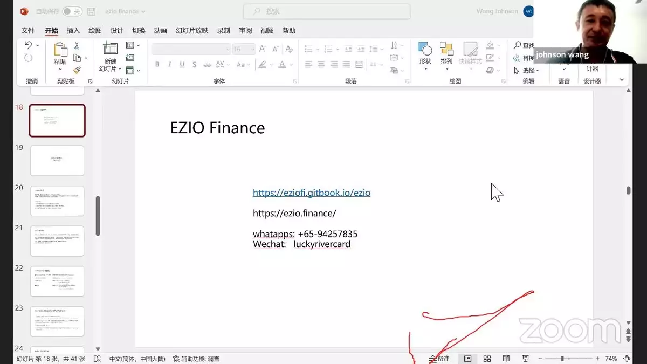Click the Chinese language status button

pos(137,359)
